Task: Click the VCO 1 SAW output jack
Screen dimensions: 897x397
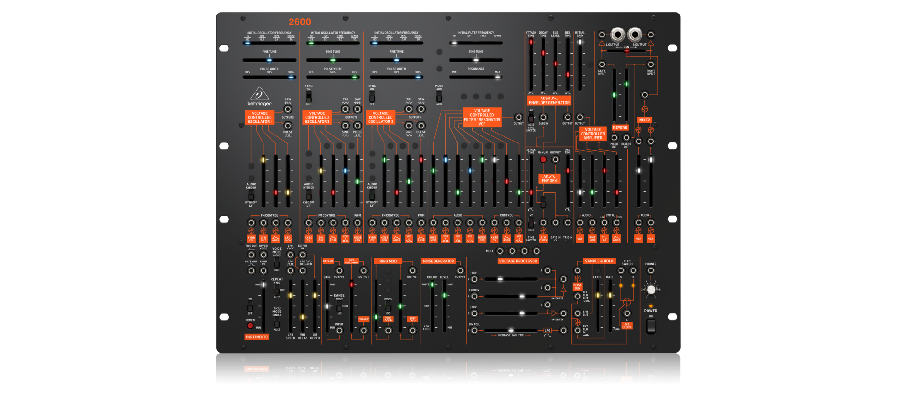Action: (288, 109)
